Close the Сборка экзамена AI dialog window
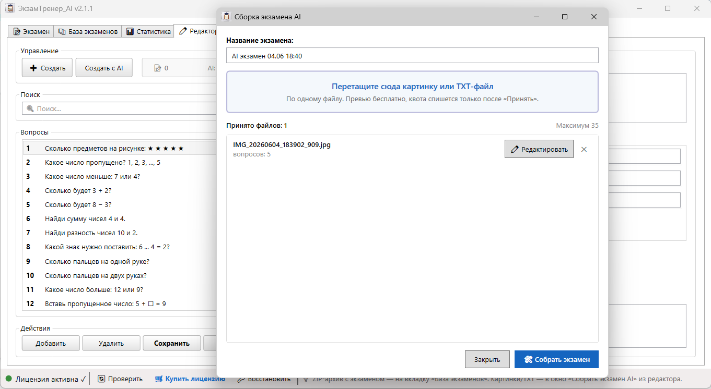The image size is (711, 389). 593,17
